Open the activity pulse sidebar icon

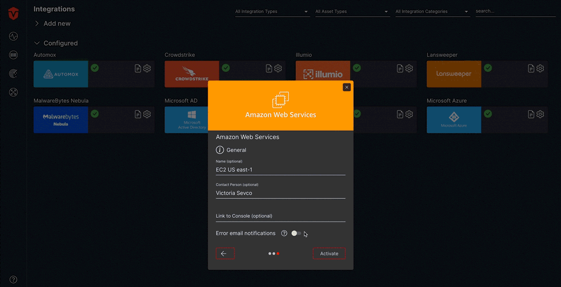coord(13,37)
